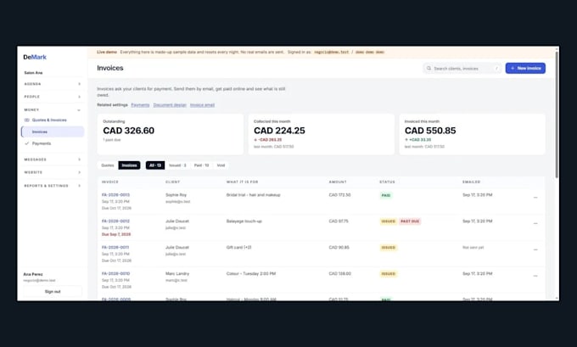
Task: Click Bridal trial - hair and makeup text
Action: (253, 195)
